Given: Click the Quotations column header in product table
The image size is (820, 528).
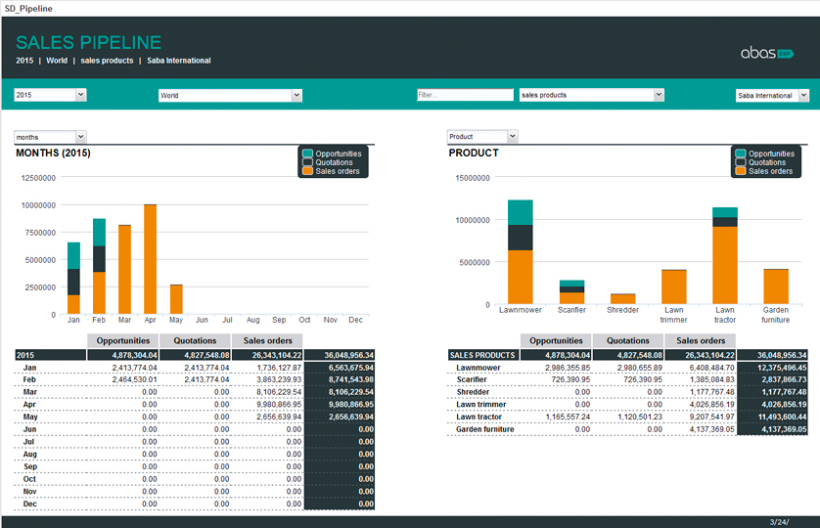Looking at the screenshot, I should click(627, 340).
